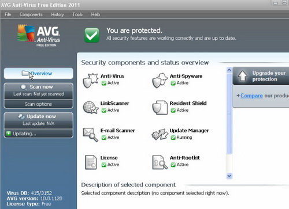Run Update now
Image resolution: width=289 pixels, height=209 pixels.
tap(38, 120)
